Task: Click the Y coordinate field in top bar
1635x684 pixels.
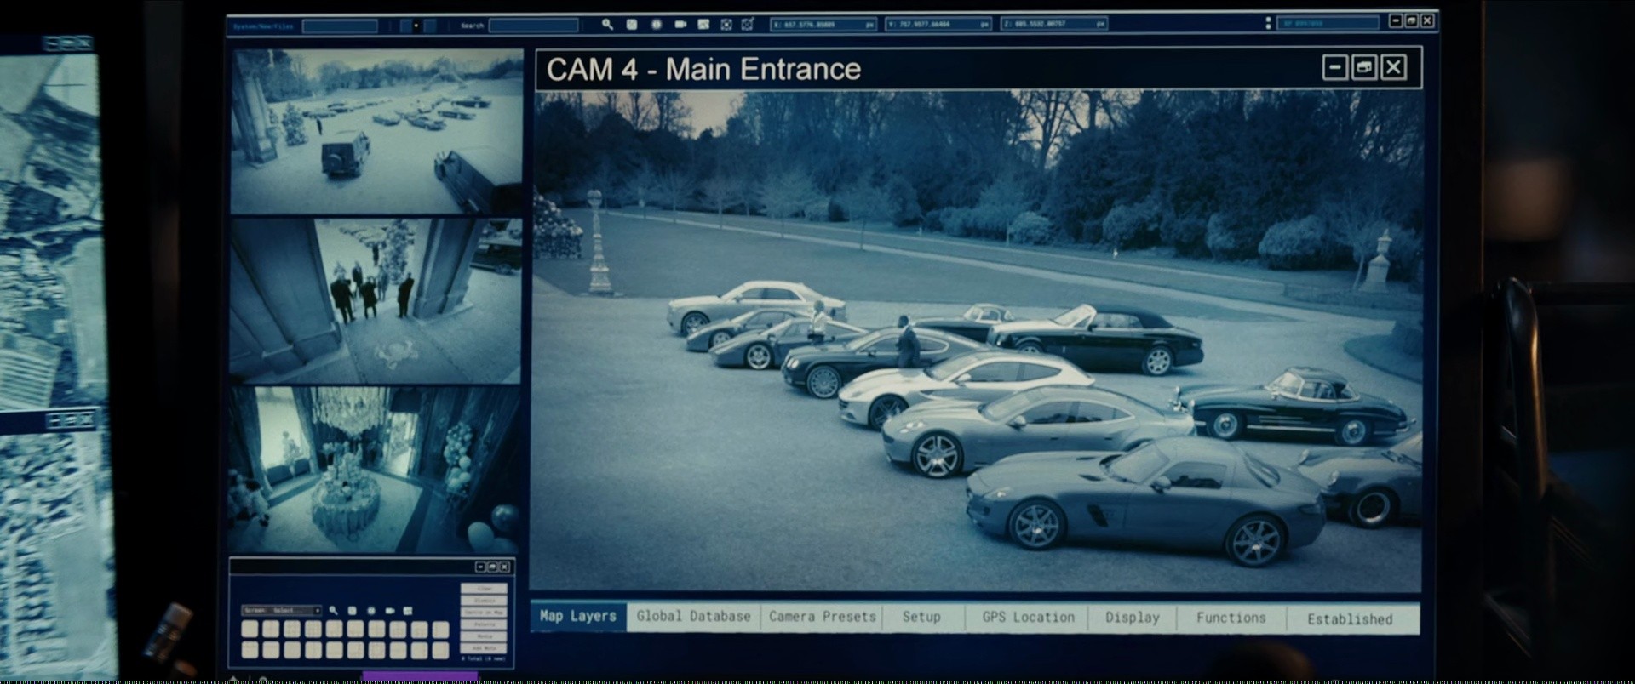Action: click(938, 25)
